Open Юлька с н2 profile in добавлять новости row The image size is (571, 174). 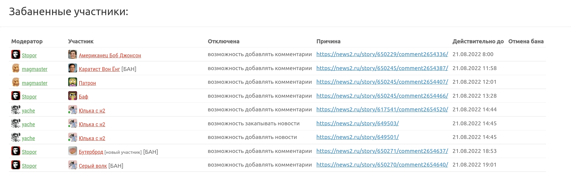point(92,138)
